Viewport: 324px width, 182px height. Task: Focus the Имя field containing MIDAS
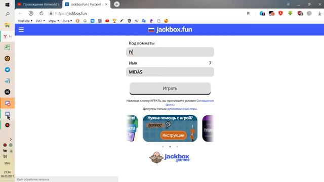170,72
